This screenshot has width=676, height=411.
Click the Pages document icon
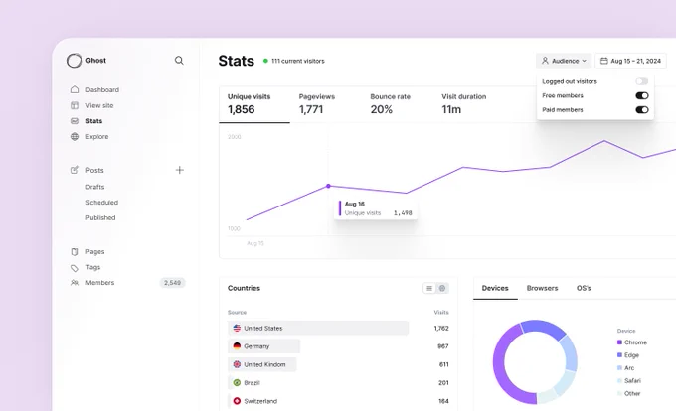[x=75, y=252]
